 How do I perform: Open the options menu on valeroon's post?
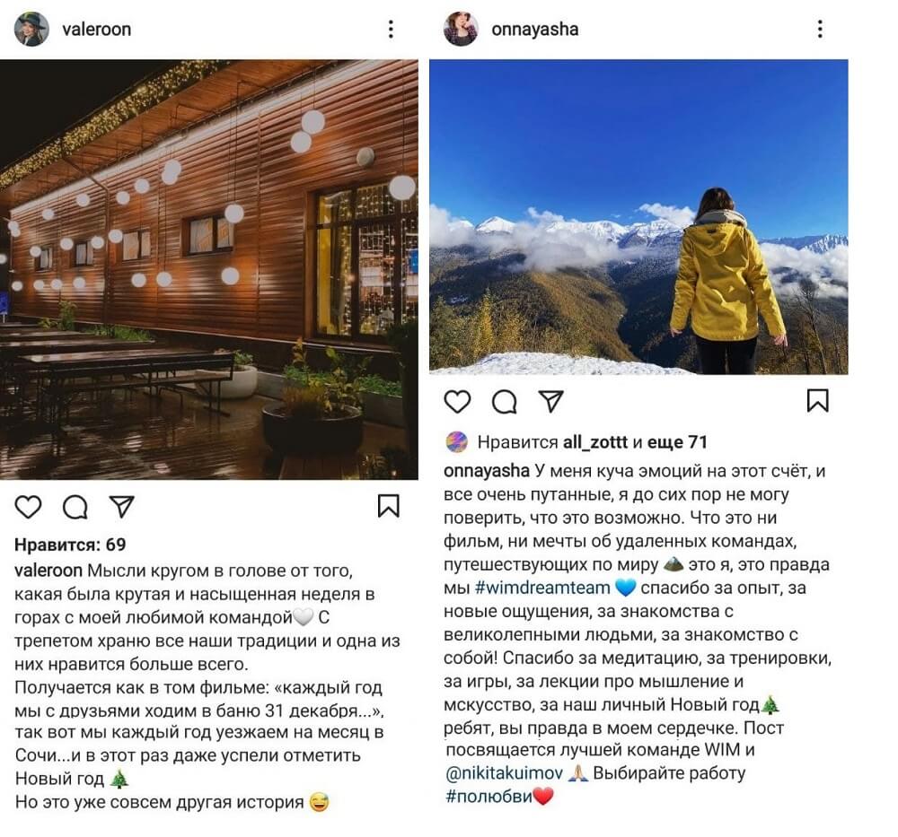point(390,29)
